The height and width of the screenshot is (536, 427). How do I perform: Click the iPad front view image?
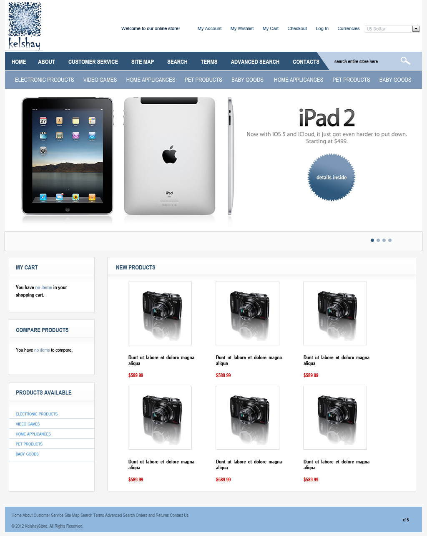[x=67, y=156]
